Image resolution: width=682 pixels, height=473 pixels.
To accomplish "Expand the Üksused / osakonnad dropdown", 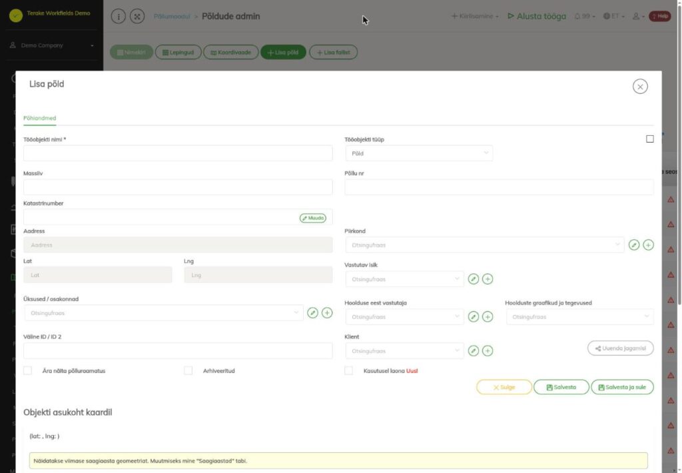I will (x=164, y=313).
